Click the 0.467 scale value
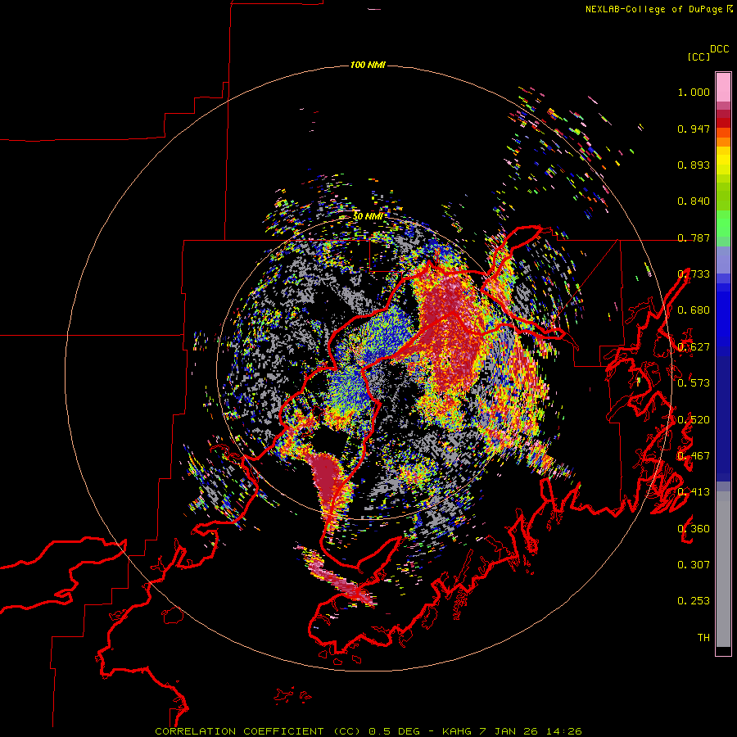This screenshot has width=737, height=737. tap(694, 456)
